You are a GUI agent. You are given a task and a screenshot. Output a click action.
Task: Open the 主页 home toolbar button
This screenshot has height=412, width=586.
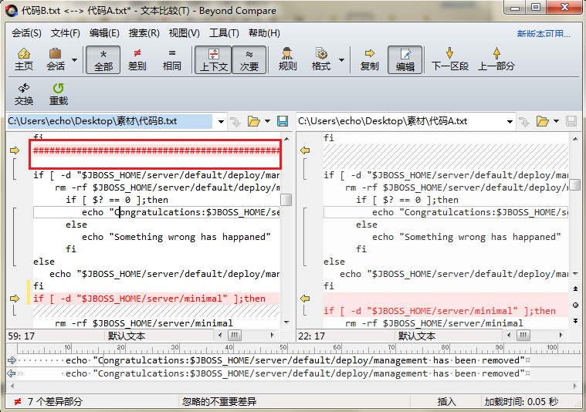(24, 59)
